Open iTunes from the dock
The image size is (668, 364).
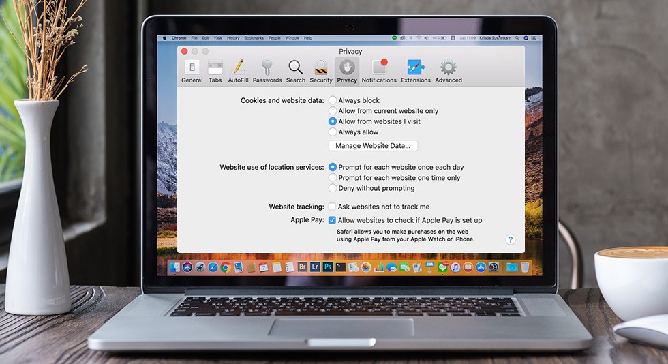click(455, 267)
